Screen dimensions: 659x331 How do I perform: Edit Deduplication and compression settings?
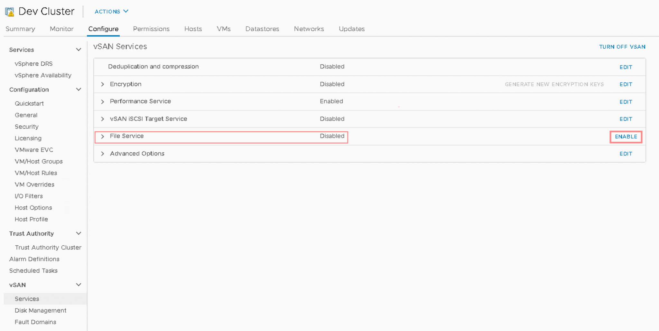tap(626, 67)
